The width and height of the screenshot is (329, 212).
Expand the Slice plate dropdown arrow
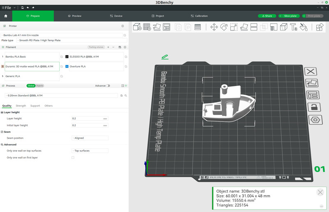[280, 16]
